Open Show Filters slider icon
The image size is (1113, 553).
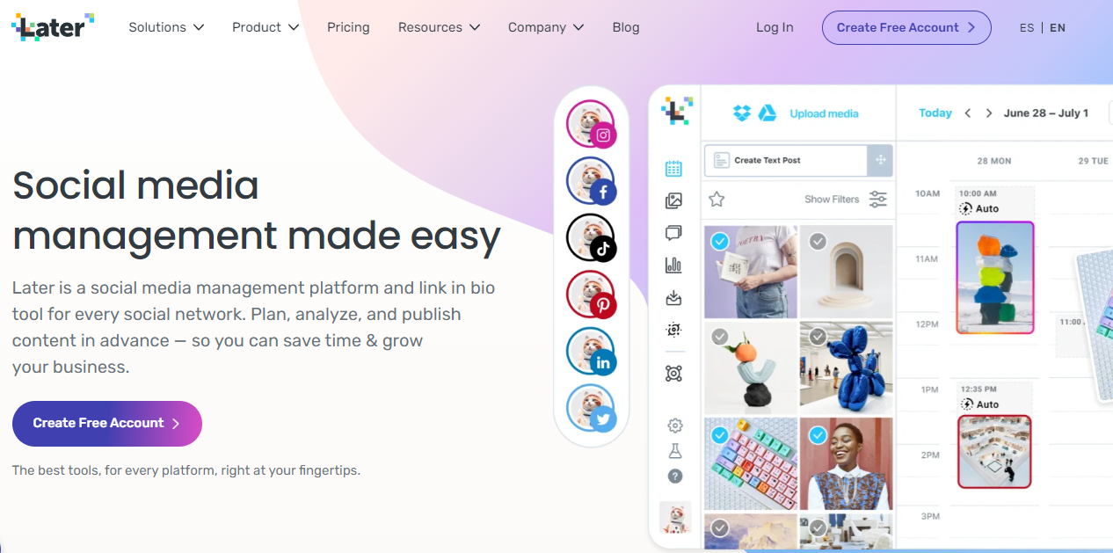tap(878, 200)
